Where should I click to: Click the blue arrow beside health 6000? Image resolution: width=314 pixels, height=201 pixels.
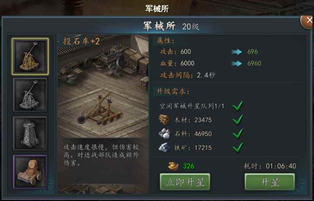(x=237, y=64)
